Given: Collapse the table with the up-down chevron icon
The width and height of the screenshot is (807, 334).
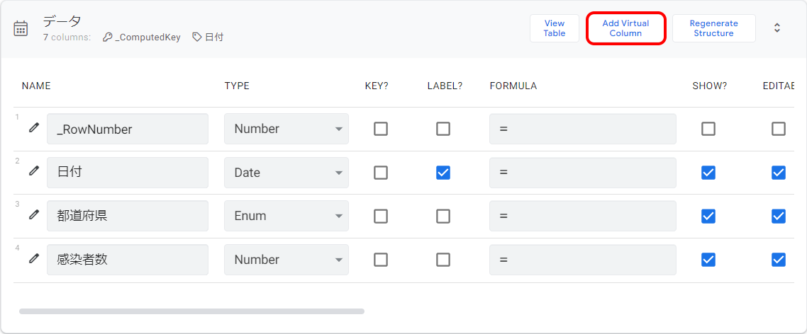Looking at the screenshot, I should click(777, 28).
